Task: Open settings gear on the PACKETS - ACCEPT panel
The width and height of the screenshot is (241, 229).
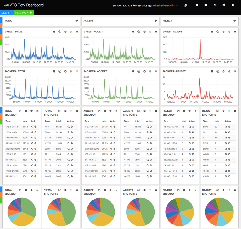Action: 144,71
